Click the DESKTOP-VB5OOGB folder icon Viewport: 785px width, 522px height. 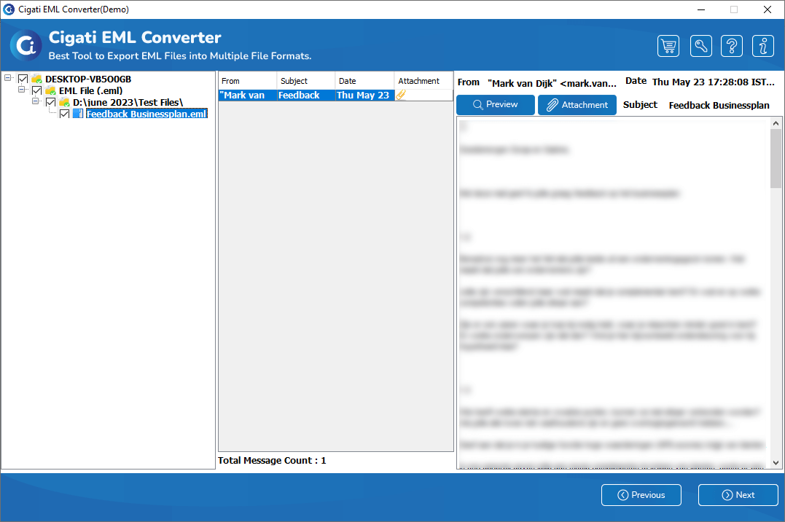click(x=36, y=79)
